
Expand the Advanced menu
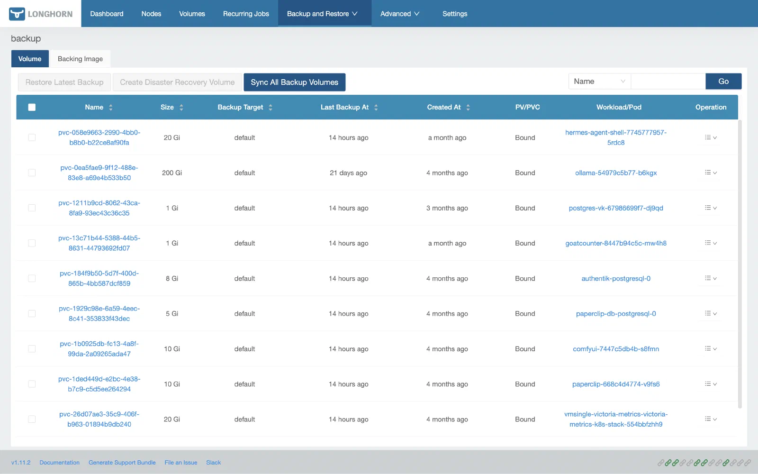coord(400,14)
